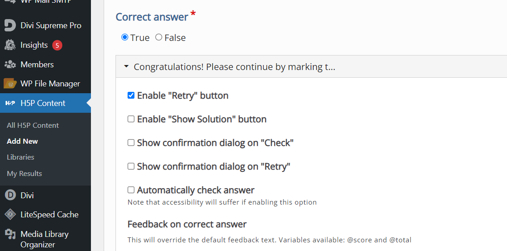The image size is (507, 251).
Task: Click the LiteSpeed Cache diamond icon
Action: [10, 215]
